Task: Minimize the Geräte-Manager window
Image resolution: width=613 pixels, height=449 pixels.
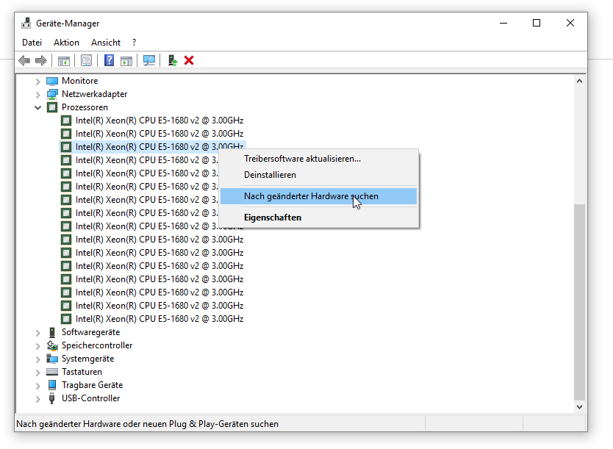Action: pyautogui.click(x=503, y=23)
